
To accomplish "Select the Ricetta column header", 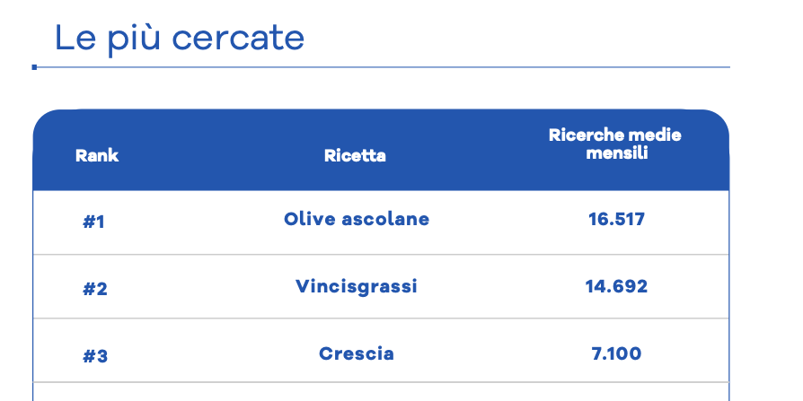I will tap(355, 155).
